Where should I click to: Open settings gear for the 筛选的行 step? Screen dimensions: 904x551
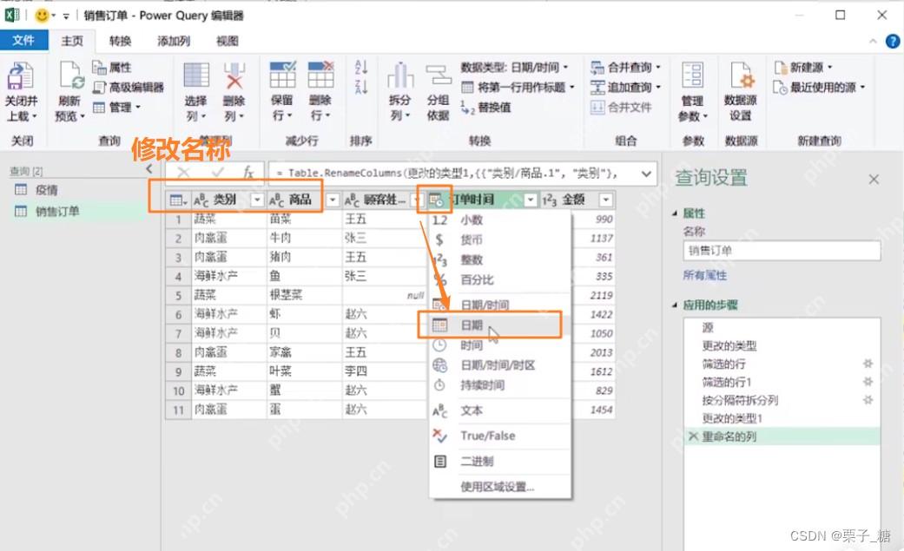868,364
